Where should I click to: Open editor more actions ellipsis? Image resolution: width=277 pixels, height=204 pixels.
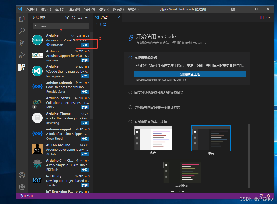268,17
